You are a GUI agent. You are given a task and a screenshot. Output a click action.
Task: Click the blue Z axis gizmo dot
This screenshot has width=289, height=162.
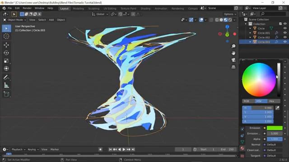(x=227, y=27)
